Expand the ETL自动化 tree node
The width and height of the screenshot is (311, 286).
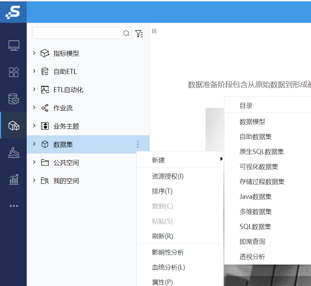coord(34,89)
